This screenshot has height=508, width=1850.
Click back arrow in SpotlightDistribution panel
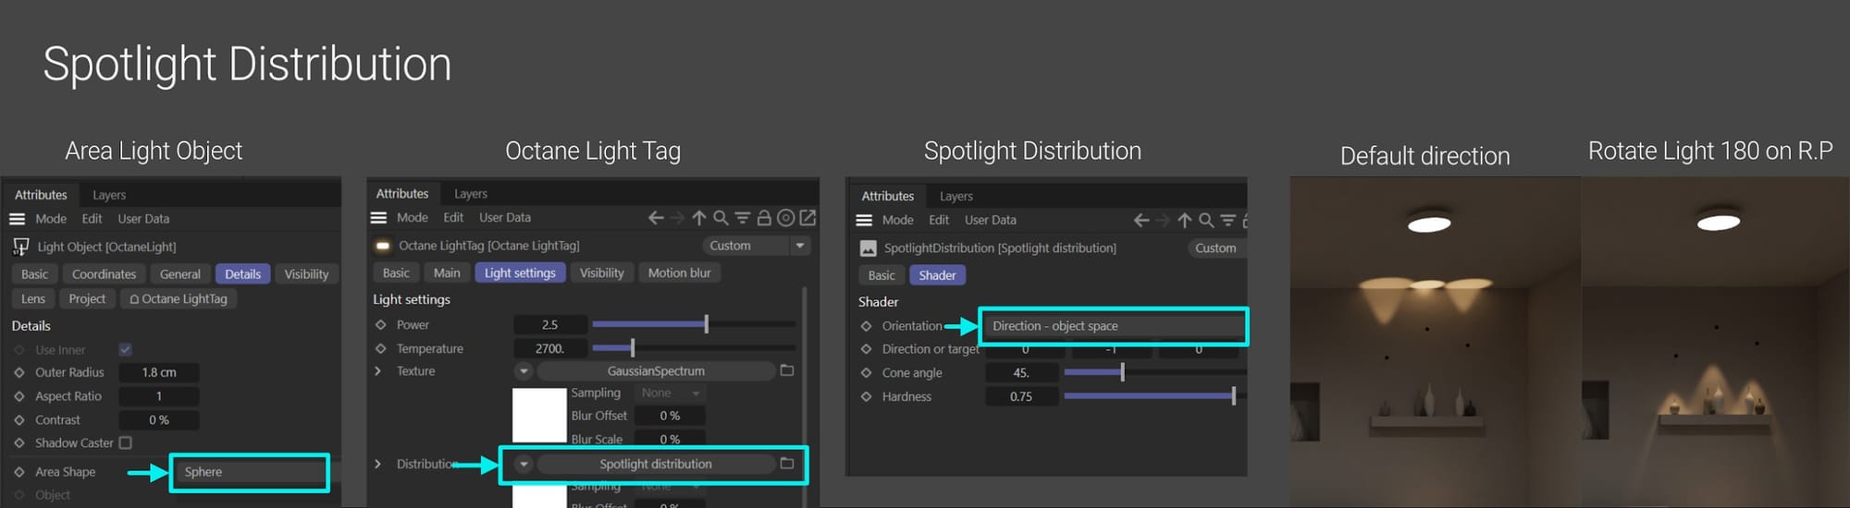tap(1141, 220)
